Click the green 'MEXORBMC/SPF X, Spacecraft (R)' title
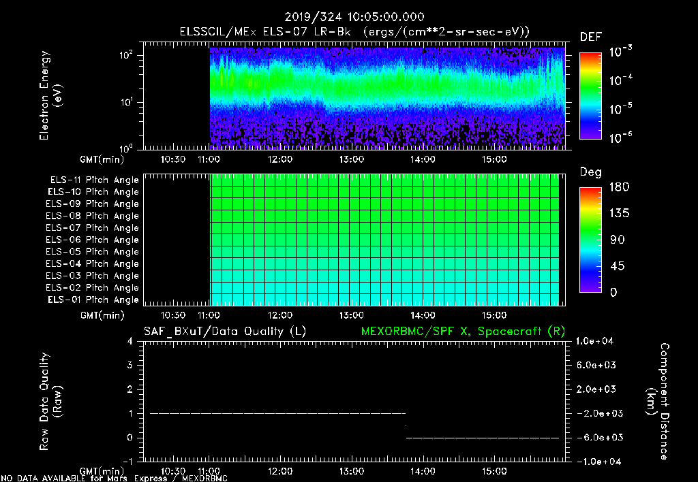Viewport: 698px width, 482px height. pos(463,332)
